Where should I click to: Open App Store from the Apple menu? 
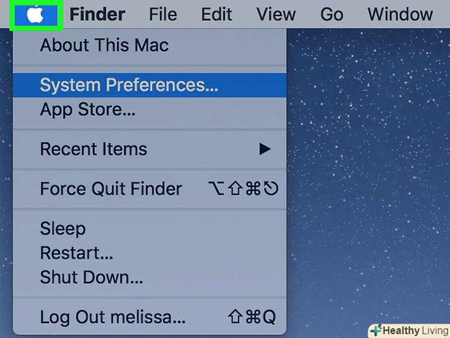coord(150,110)
